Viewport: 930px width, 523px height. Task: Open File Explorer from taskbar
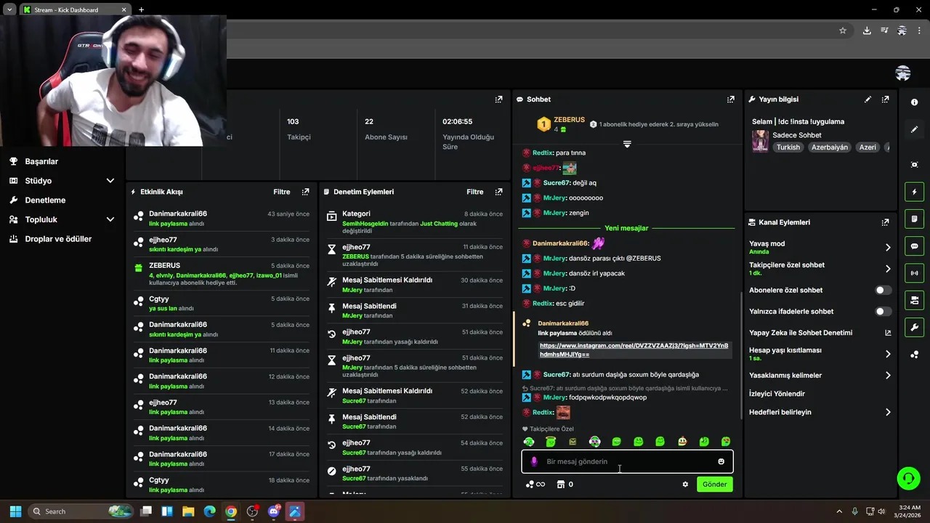pos(188,511)
